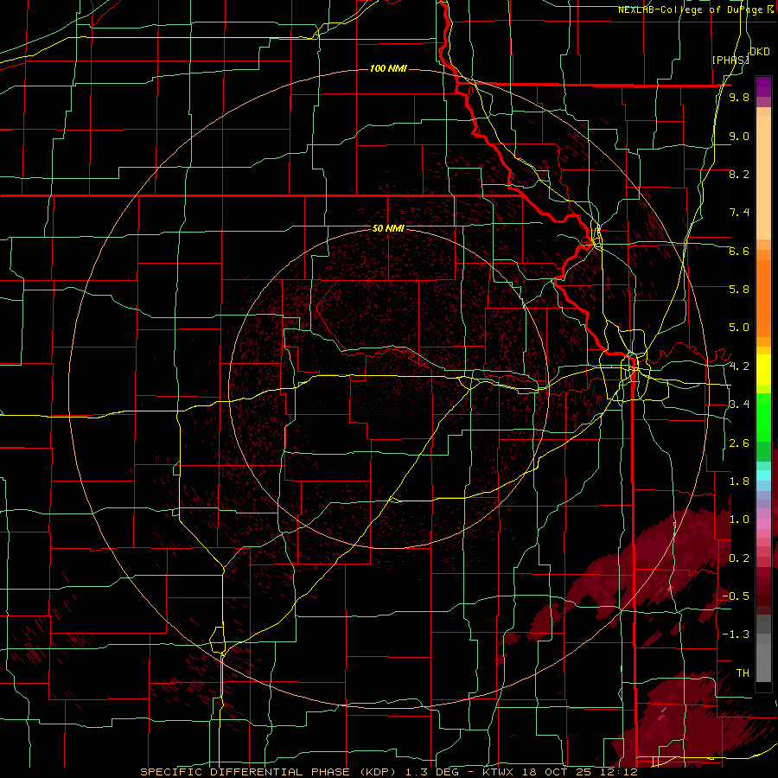Select the yellow segment of the color bar
Image resolution: width=778 pixels, height=778 pixels.
pos(763,370)
